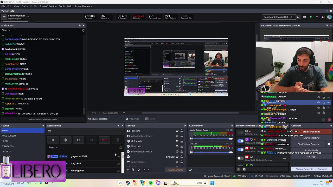
Task: Open the Multi-Chat Filter dropdown
Action: click(6, 30)
